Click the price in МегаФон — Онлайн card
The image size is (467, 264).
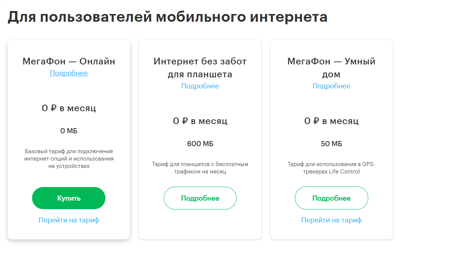point(69,108)
